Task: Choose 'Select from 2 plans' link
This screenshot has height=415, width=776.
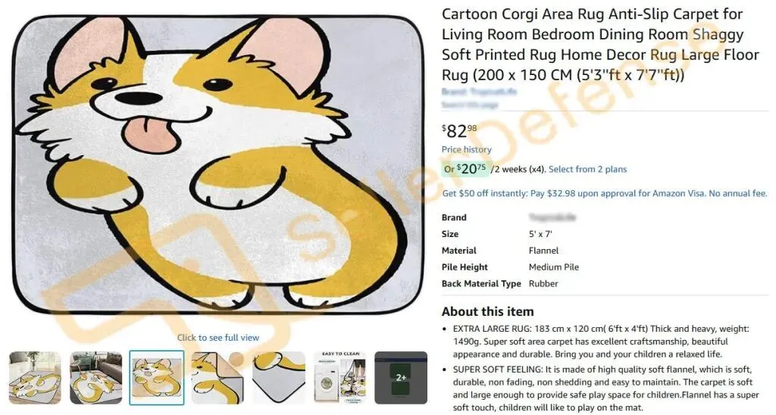Action: click(x=587, y=169)
